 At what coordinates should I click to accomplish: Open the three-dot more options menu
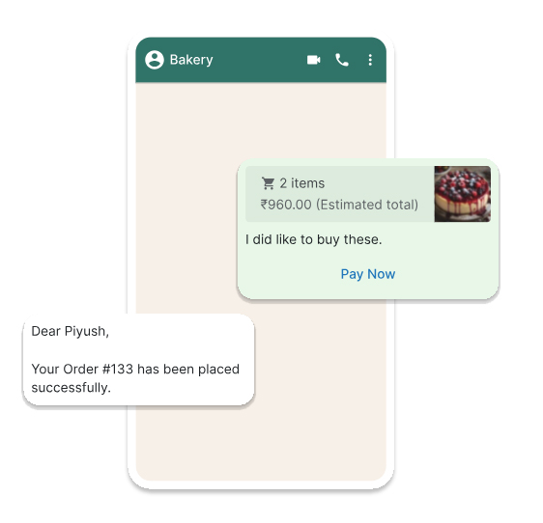click(x=370, y=60)
